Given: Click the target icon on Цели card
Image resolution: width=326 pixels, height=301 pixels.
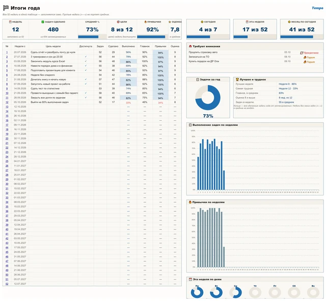Looking at the screenshot, I should coord(118,22).
